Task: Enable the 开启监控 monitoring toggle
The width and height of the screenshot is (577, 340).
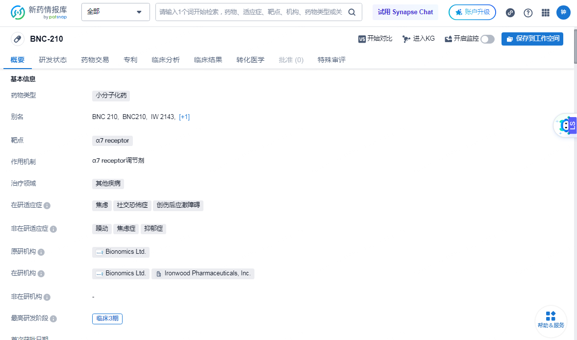Action: [x=487, y=39]
